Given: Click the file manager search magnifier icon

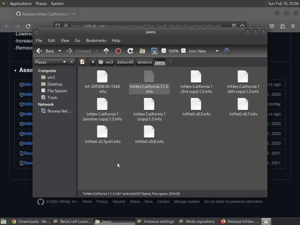Looking at the screenshot, I should (x=227, y=51).
